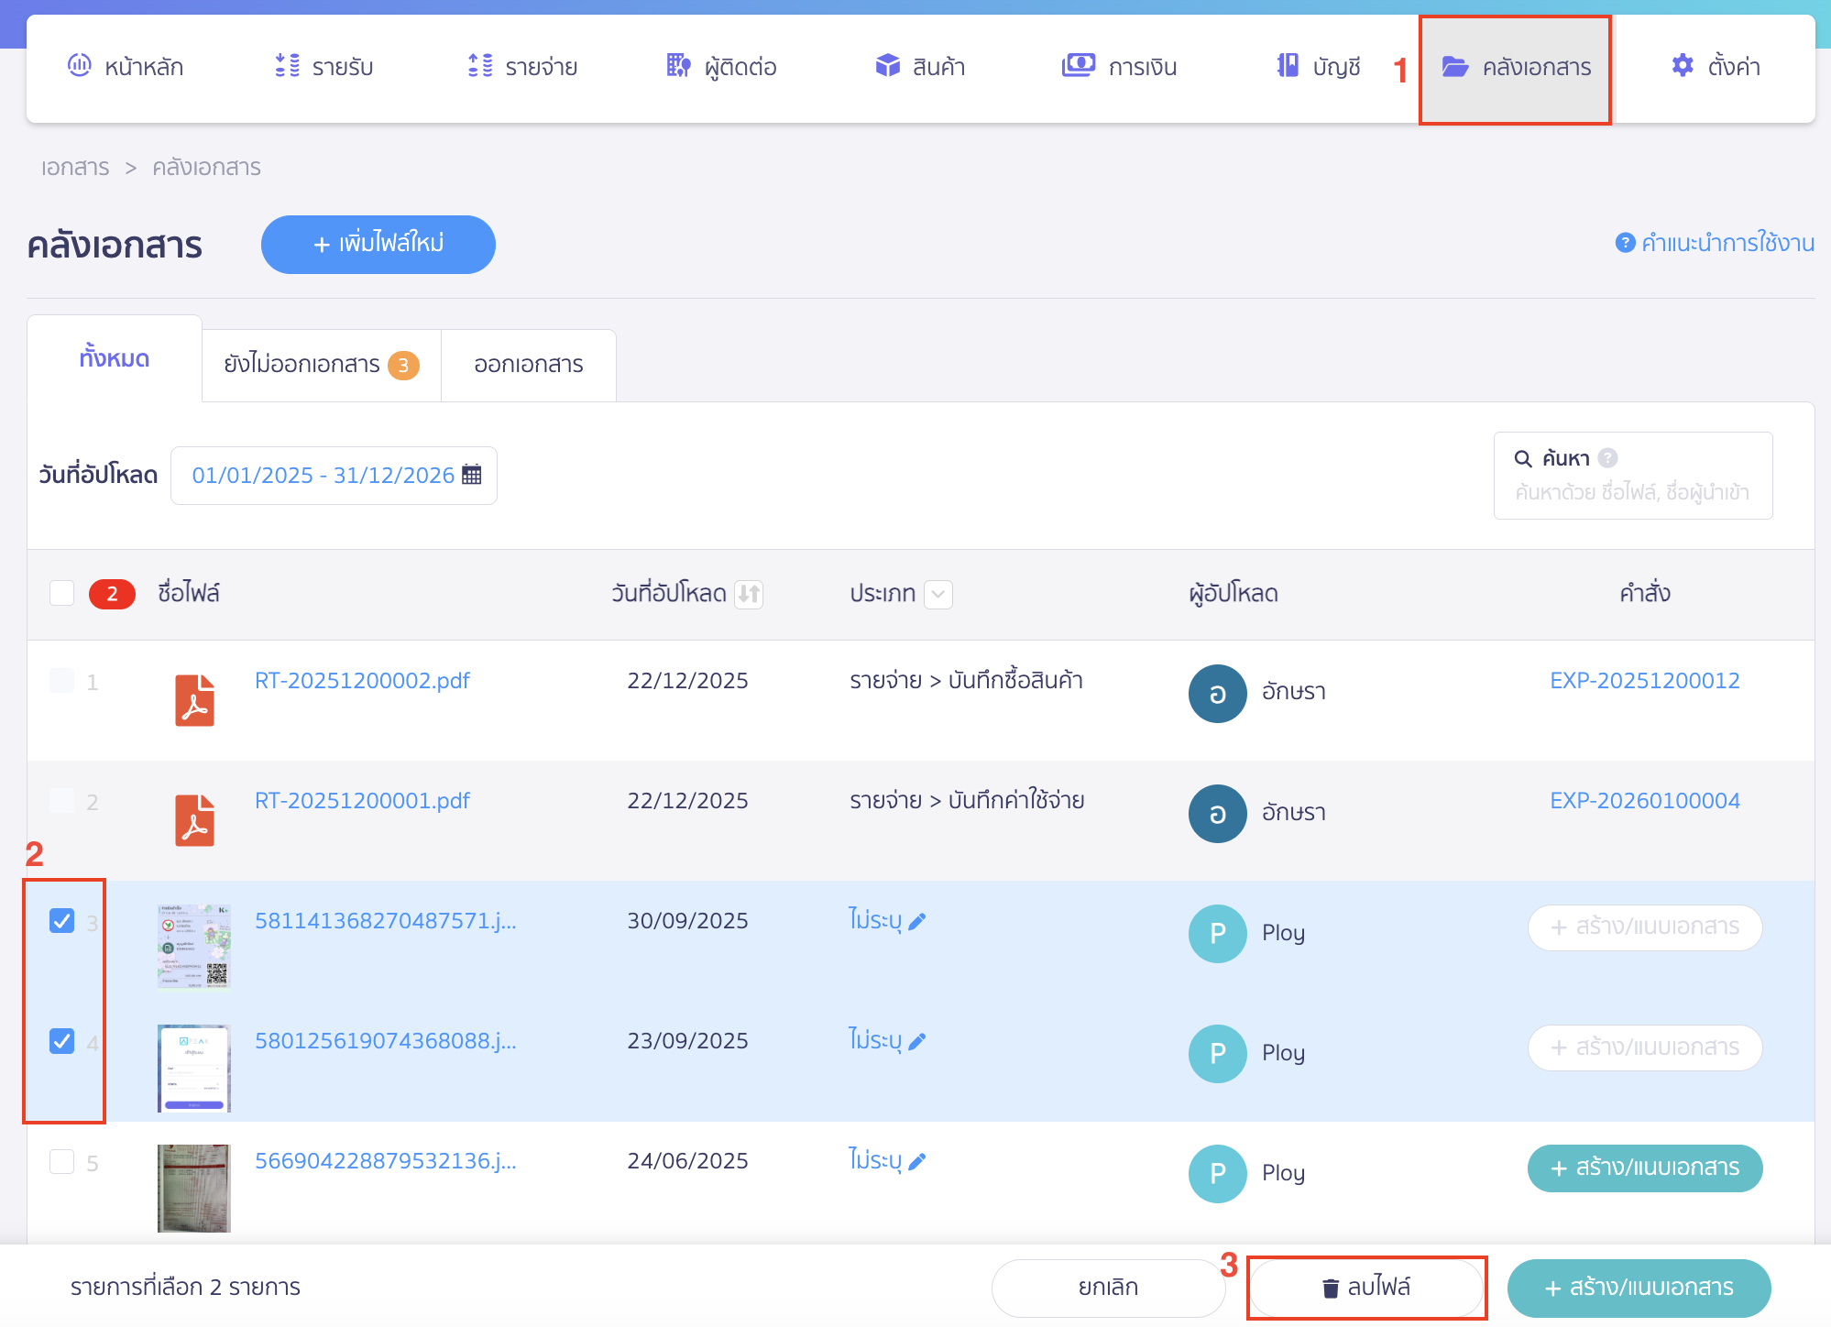Click pencil icon to edit type for 566904228879532136 file
Image resolution: width=1831 pixels, height=1327 pixels.
coord(917,1161)
